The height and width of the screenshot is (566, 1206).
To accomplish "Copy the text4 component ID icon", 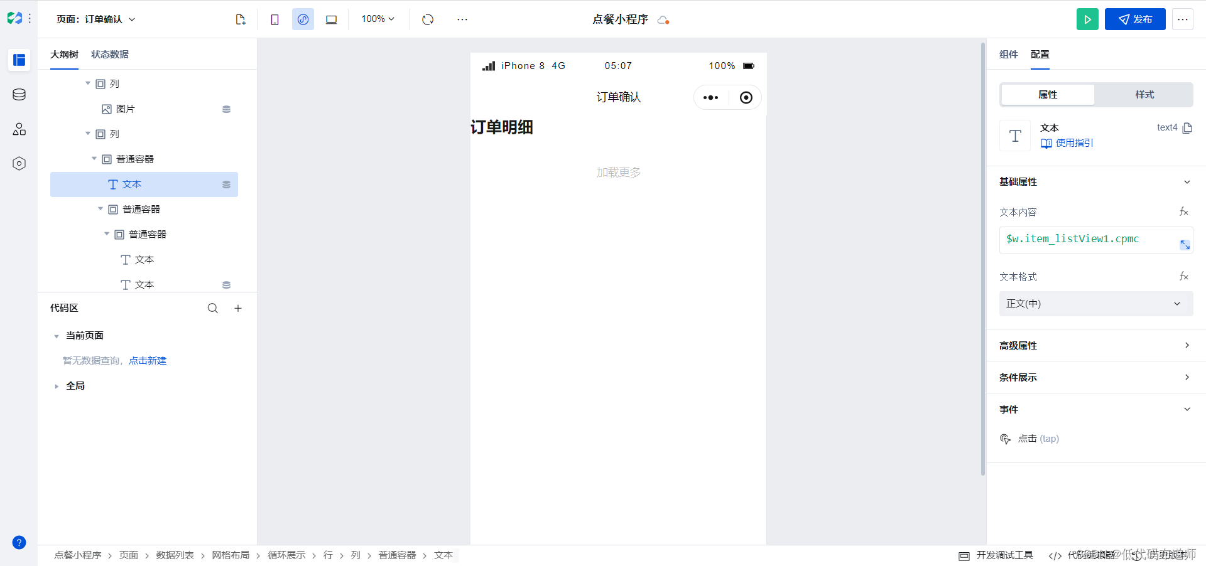I will pos(1187,128).
